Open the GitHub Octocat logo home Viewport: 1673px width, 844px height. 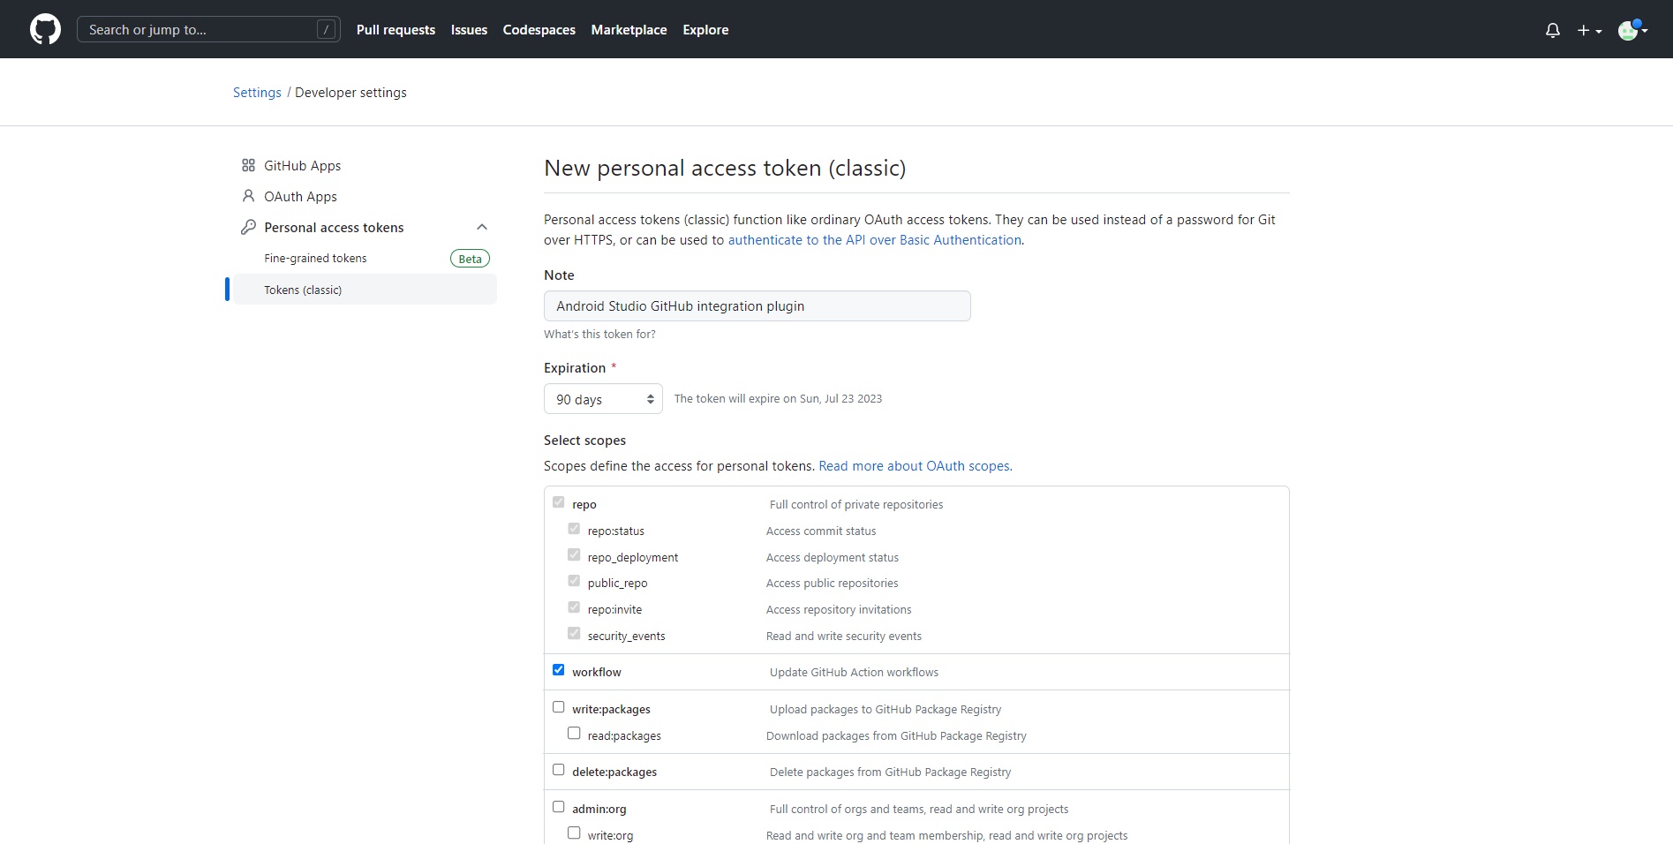[45, 29]
